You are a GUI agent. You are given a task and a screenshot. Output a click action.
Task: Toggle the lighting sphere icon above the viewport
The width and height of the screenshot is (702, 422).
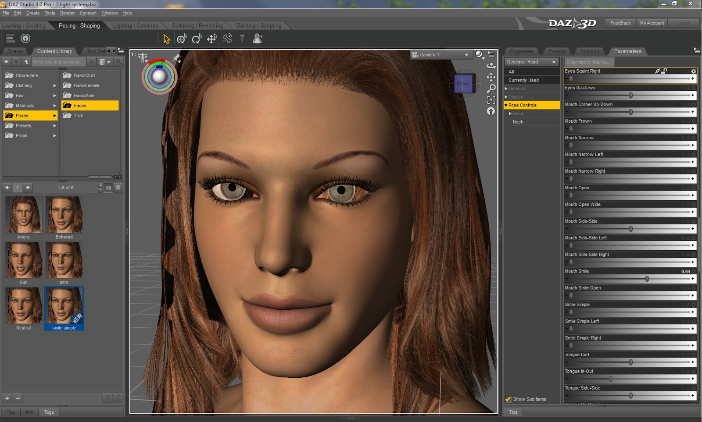479,54
